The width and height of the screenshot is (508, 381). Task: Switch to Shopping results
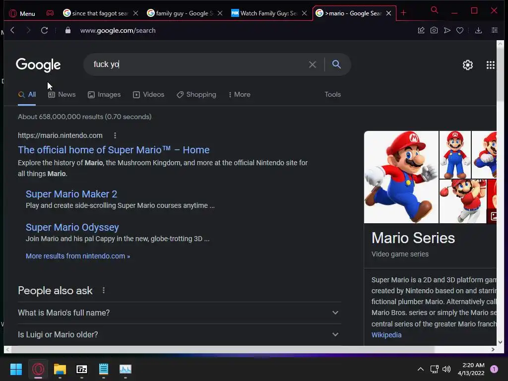tap(196, 95)
